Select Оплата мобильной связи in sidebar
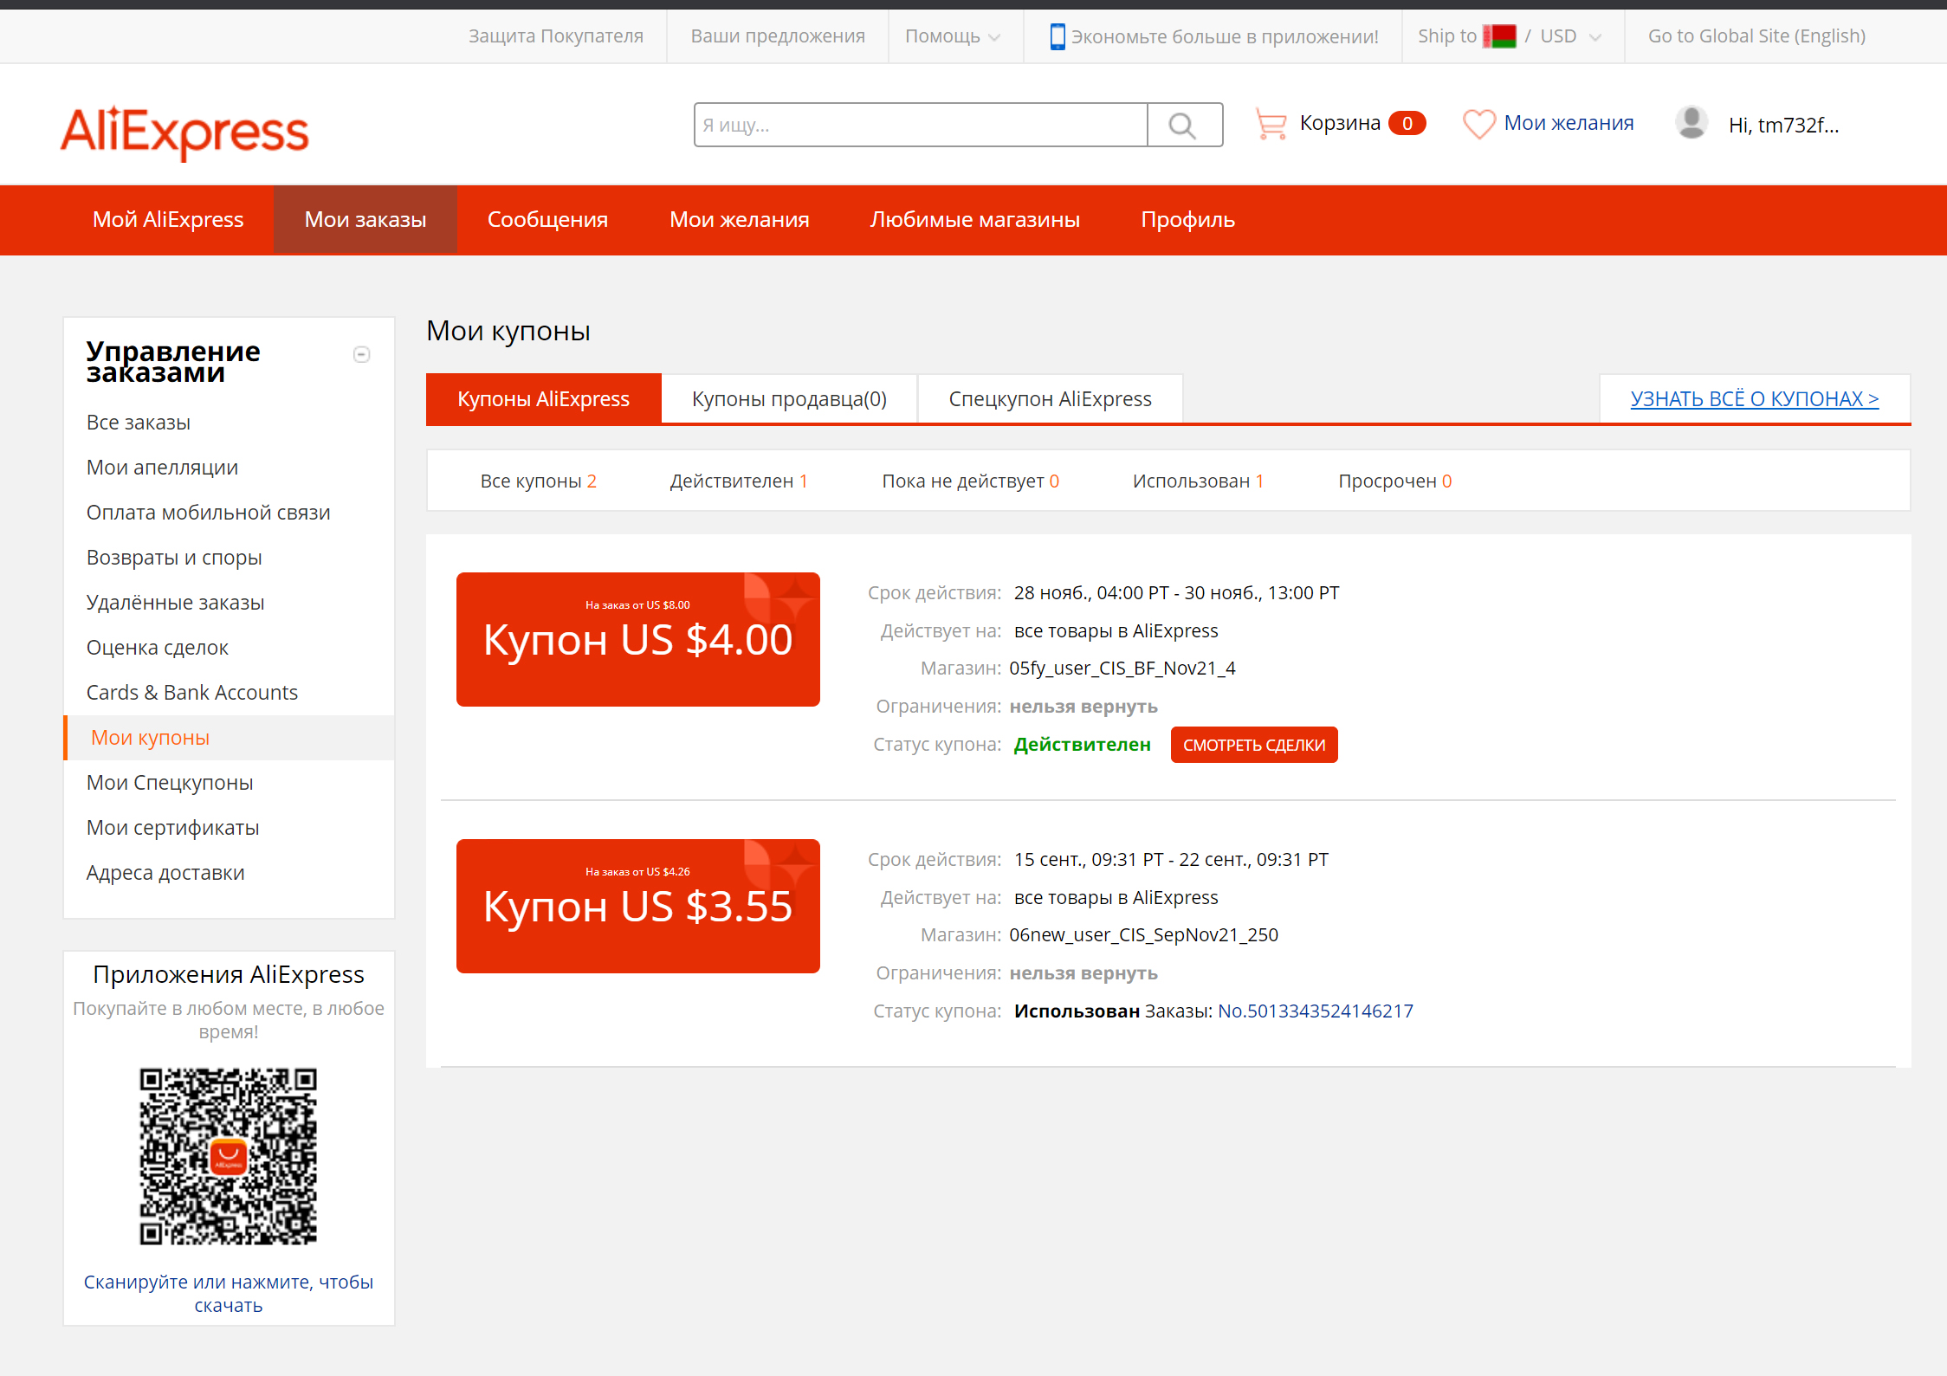The height and width of the screenshot is (1376, 1947). tap(209, 513)
